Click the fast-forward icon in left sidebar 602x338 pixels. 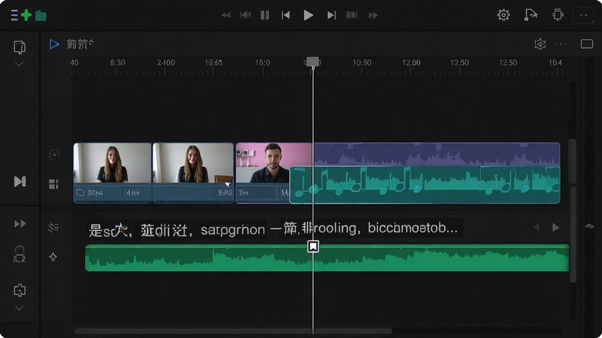tap(20, 224)
